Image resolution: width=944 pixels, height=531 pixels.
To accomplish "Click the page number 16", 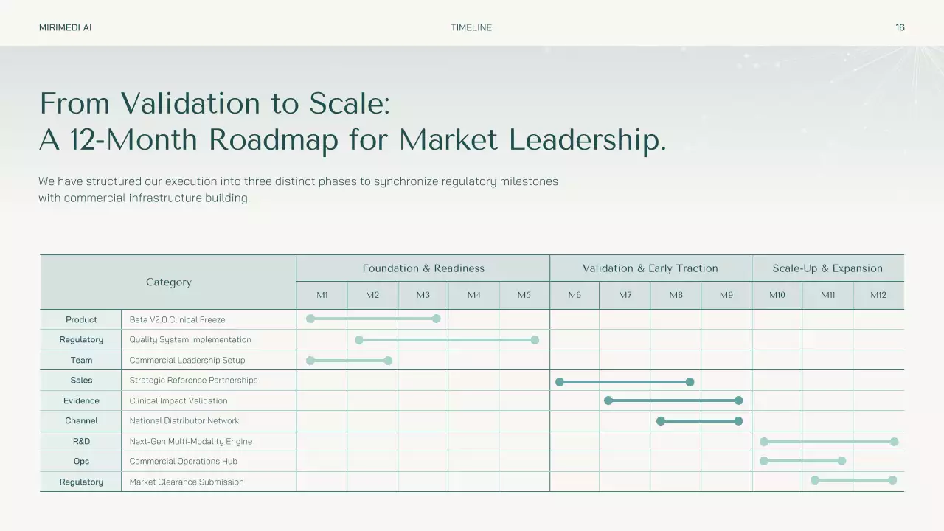I will point(900,27).
